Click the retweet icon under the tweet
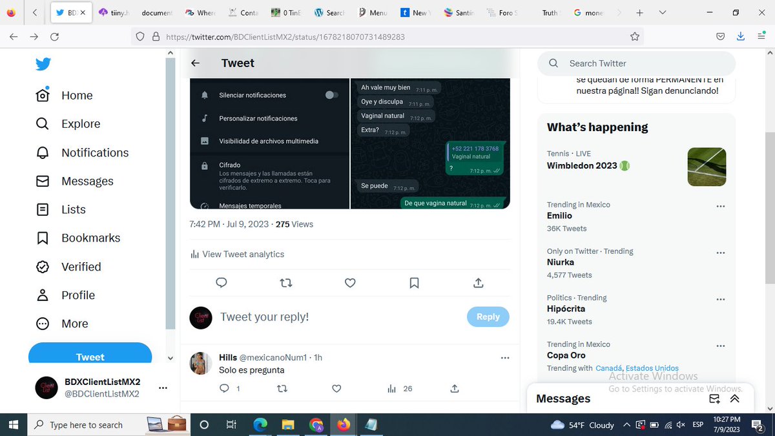Image resolution: width=775 pixels, height=436 pixels. pos(286,283)
